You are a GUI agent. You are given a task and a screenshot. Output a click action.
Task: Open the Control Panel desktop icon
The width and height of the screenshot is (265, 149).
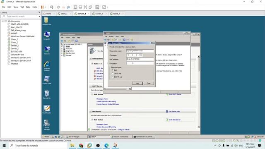(x=47, y=80)
